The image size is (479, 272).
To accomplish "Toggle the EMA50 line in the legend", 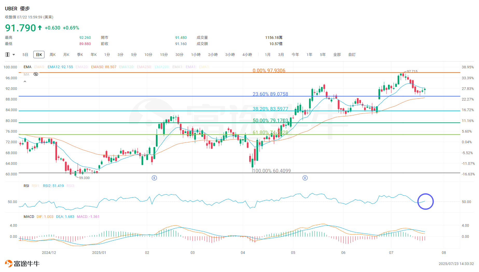I will [x=103, y=67].
